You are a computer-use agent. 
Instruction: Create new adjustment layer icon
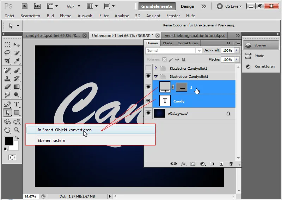click(x=203, y=164)
